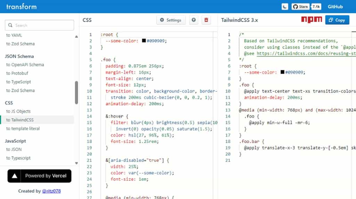Open GitHub Stars button
Screen dimensions: 356x199
[x=301, y=7]
